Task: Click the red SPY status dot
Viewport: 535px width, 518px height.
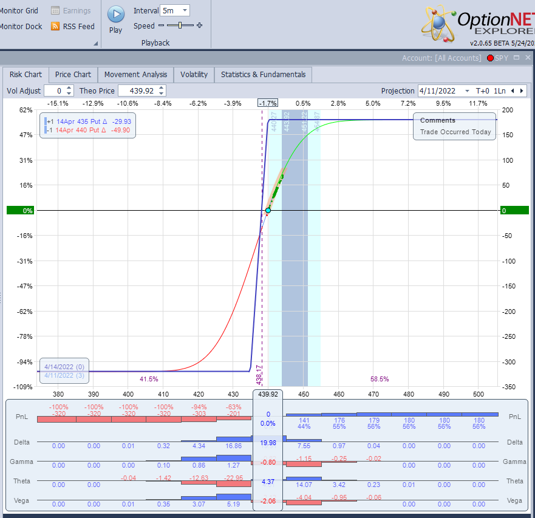Action: click(490, 58)
